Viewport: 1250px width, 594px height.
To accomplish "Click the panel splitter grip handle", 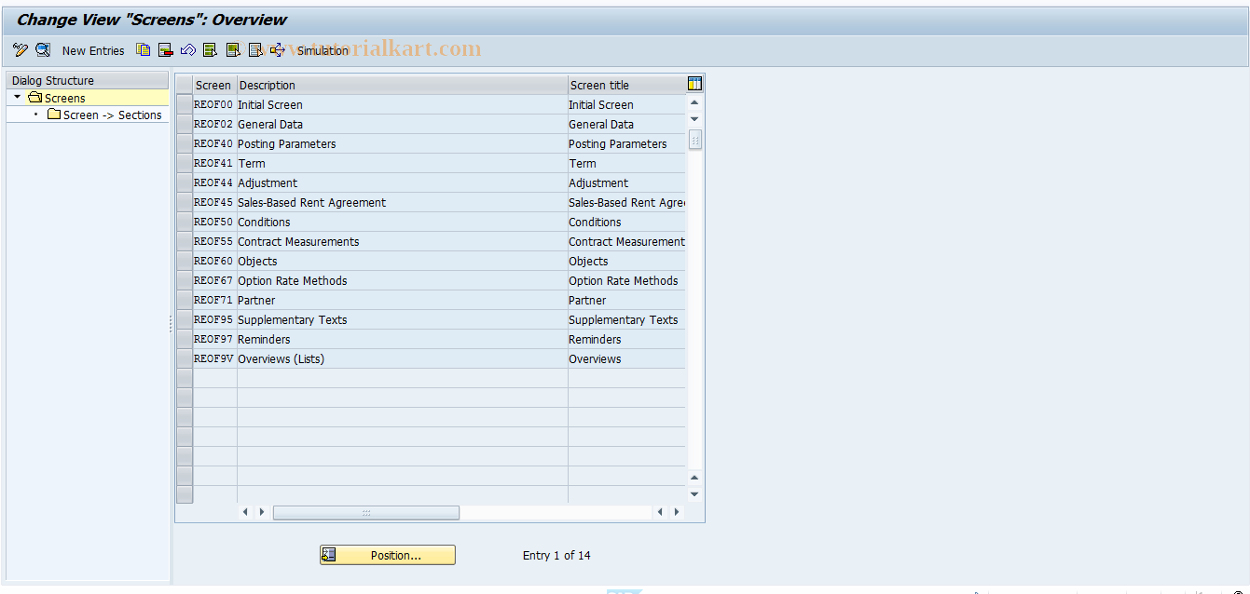I will pyautogui.click(x=171, y=324).
